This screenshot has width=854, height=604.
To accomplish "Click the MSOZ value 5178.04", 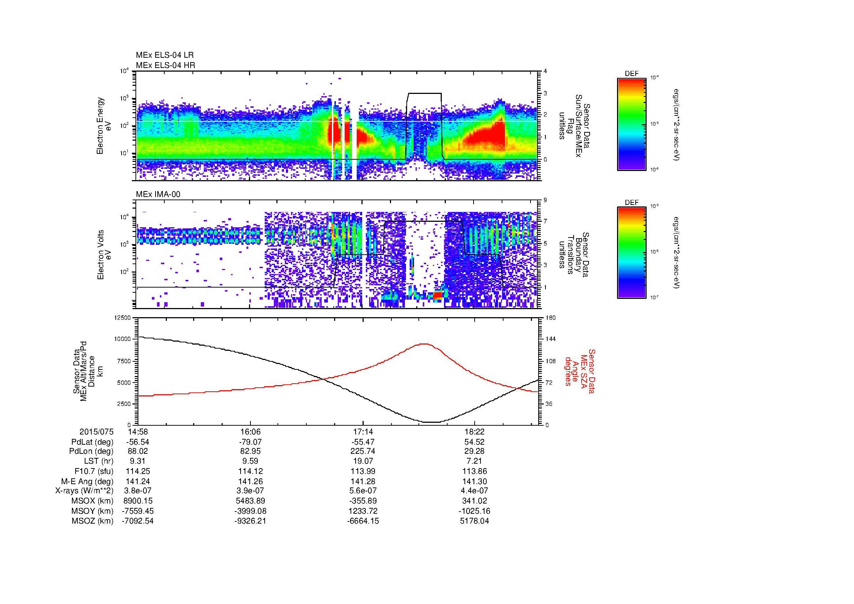I will pyautogui.click(x=475, y=521).
